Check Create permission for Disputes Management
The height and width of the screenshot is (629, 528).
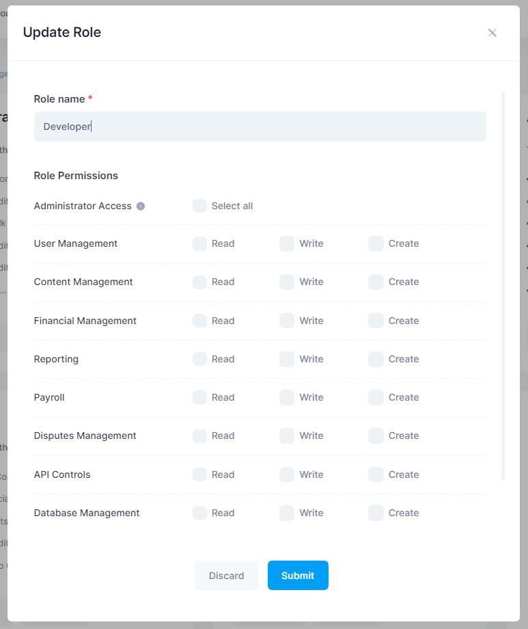coord(376,436)
